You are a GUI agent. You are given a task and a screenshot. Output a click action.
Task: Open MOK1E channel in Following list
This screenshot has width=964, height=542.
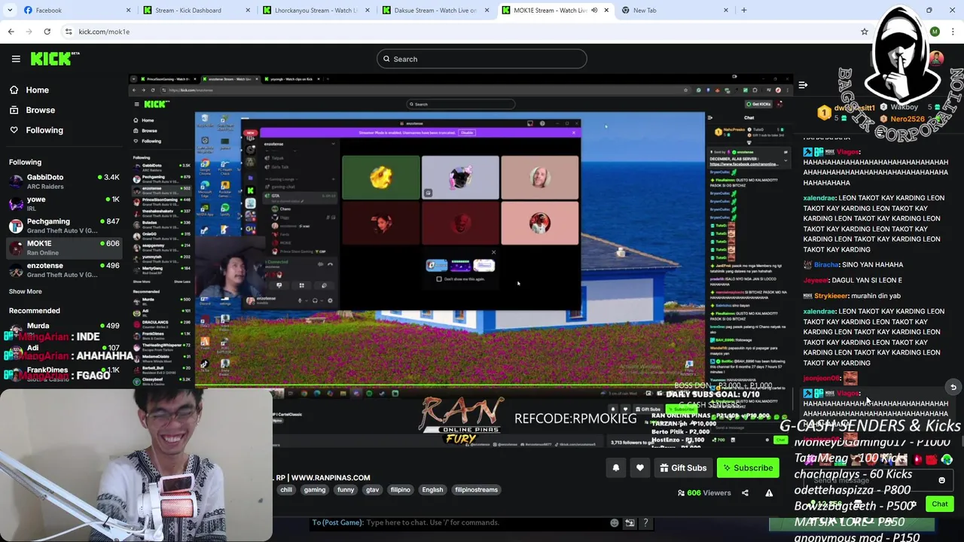[x=64, y=248]
